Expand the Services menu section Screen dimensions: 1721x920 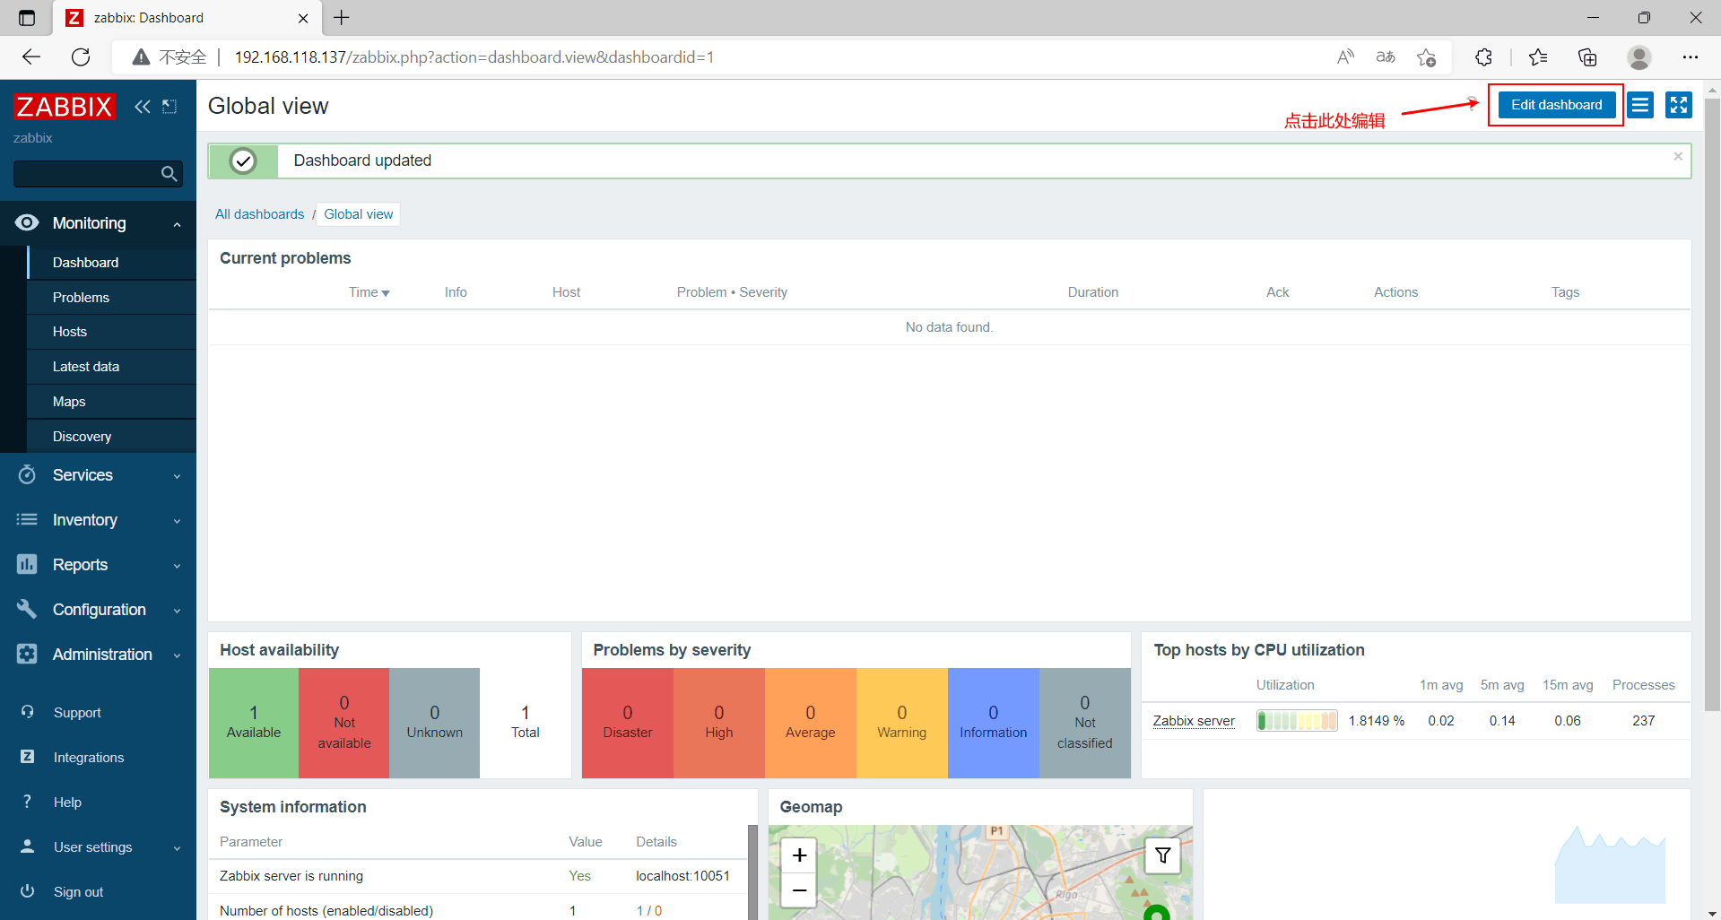coord(177,476)
